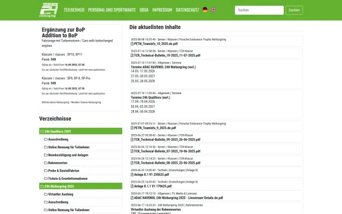Click the 24h Nürburgring logo
342x214 pixels.
48,10
